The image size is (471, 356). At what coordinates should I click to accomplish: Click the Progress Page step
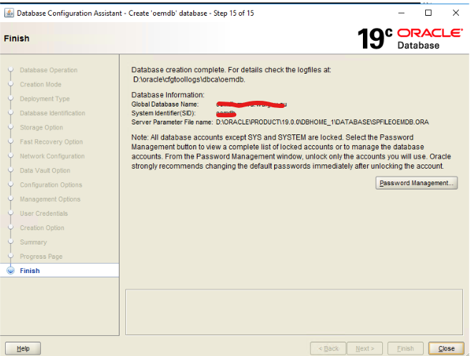[x=41, y=256]
